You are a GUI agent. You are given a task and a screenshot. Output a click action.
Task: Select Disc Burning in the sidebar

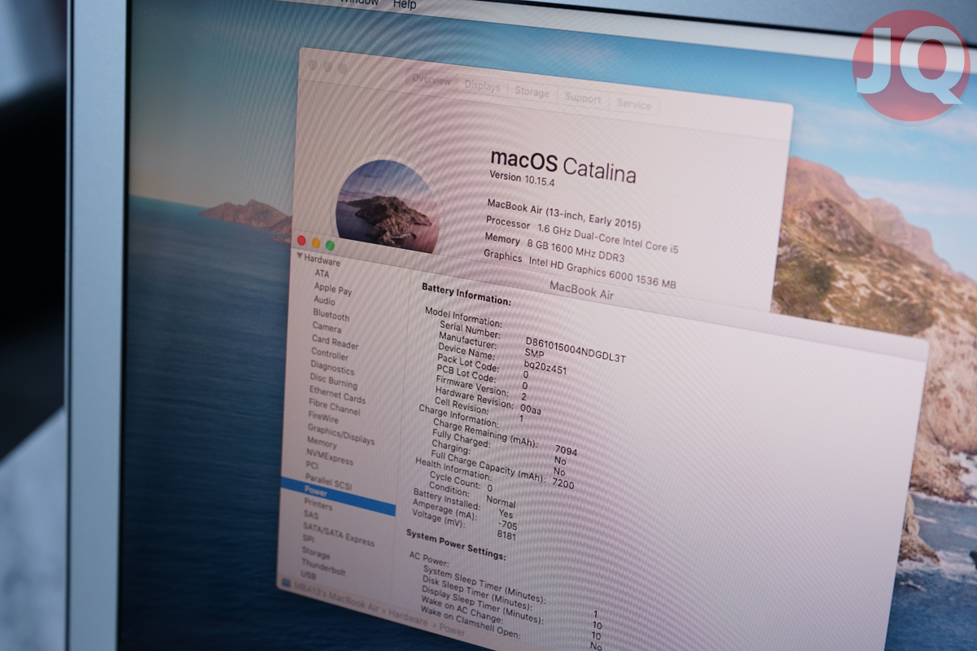[333, 381]
